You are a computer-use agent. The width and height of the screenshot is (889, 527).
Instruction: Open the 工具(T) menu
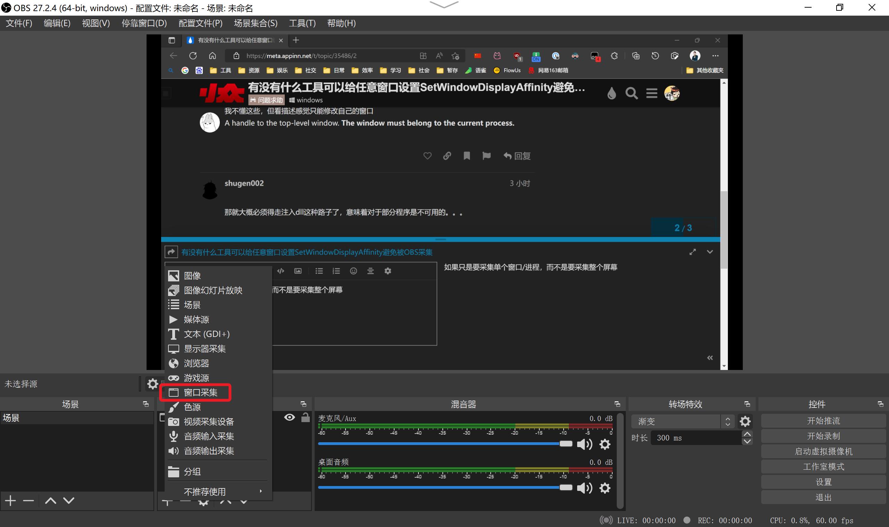(302, 23)
